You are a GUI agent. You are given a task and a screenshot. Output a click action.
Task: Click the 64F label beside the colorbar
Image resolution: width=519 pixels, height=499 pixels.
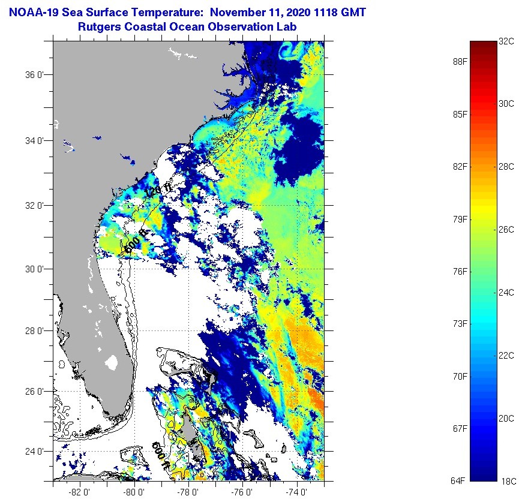[458, 481]
